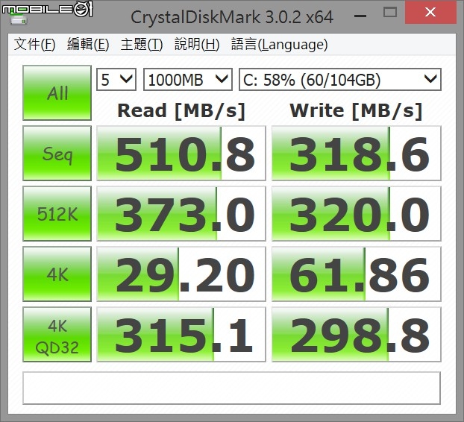
Task: Maximize the CrystalDiskMark window
Action: pyautogui.click(x=389, y=13)
